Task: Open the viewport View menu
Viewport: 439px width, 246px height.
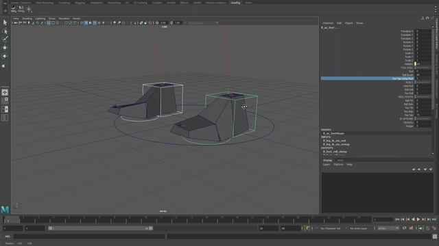Action: click(x=16, y=18)
